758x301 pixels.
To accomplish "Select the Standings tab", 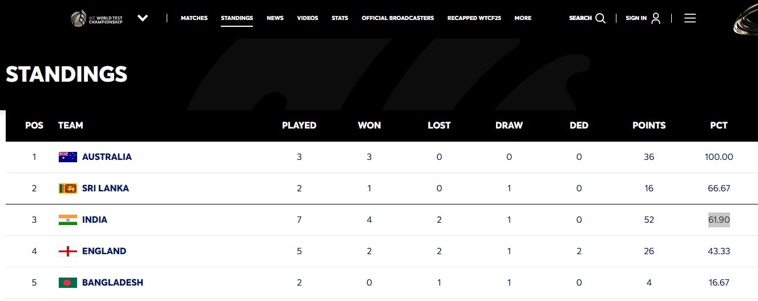I will (x=237, y=18).
